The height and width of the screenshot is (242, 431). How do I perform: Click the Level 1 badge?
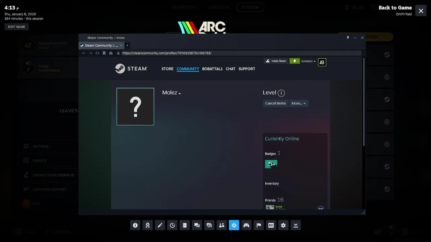[281, 93]
